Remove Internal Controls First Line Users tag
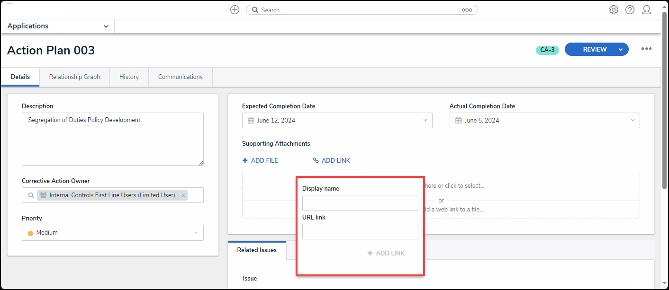This screenshot has width=669, height=290. pyautogui.click(x=183, y=195)
